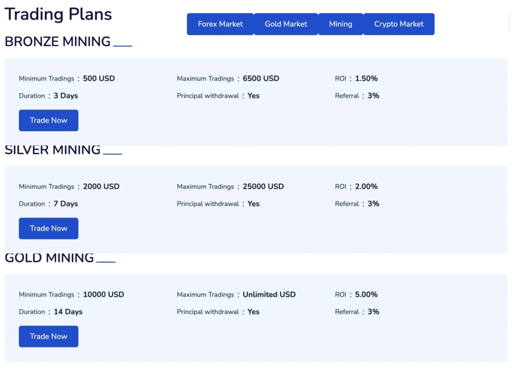This screenshot has width=512, height=369.
Task: Select the 2.00% ROI figure
Action: [366, 186]
